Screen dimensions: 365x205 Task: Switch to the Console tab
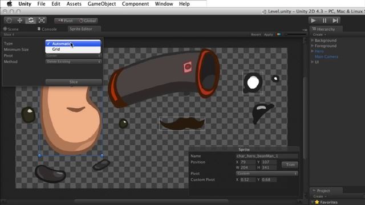coord(47,29)
